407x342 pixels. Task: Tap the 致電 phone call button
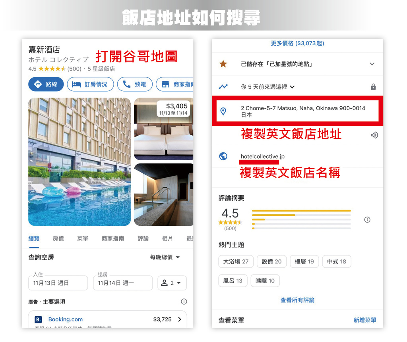[x=135, y=84]
